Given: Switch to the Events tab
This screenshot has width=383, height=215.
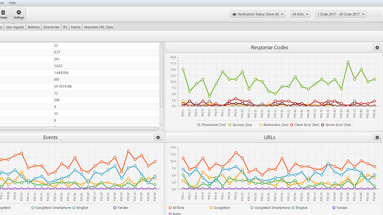Looking at the screenshot, I should tap(76, 27).
